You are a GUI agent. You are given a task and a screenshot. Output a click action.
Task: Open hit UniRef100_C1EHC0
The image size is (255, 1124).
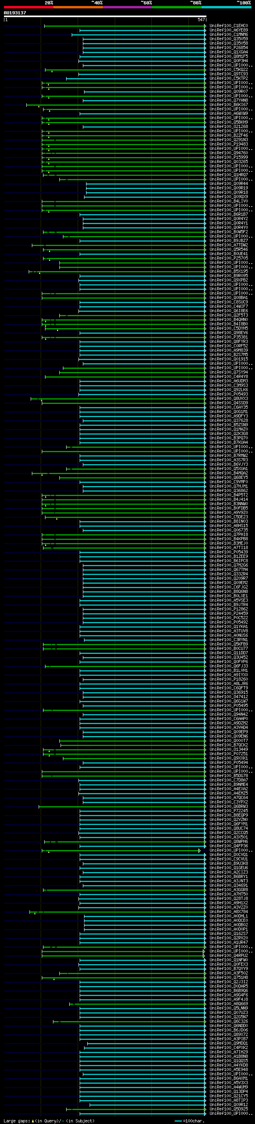[229, 26]
